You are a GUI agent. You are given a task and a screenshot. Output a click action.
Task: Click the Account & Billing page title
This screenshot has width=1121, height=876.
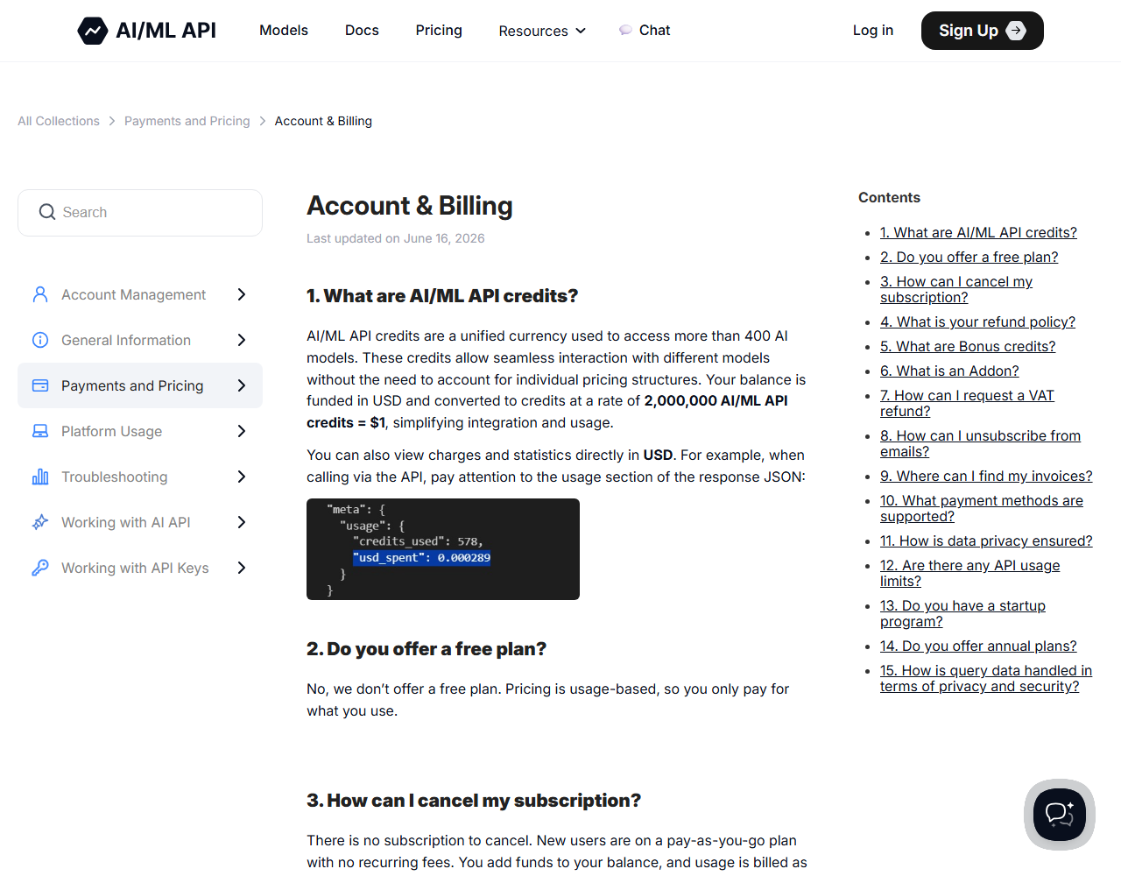(410, 206)
